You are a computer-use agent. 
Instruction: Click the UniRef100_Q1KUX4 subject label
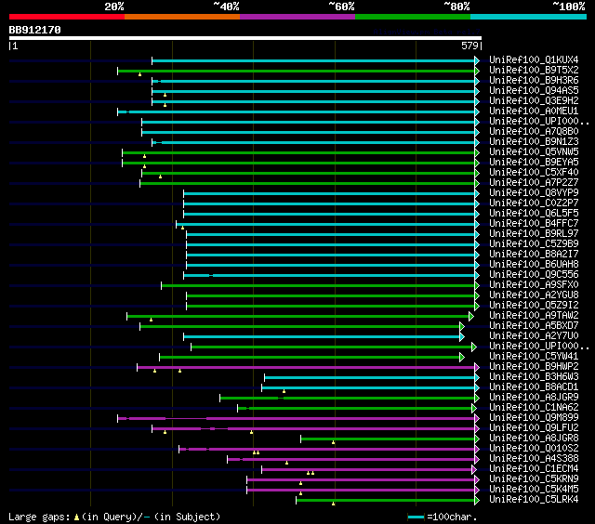(534, 59)
